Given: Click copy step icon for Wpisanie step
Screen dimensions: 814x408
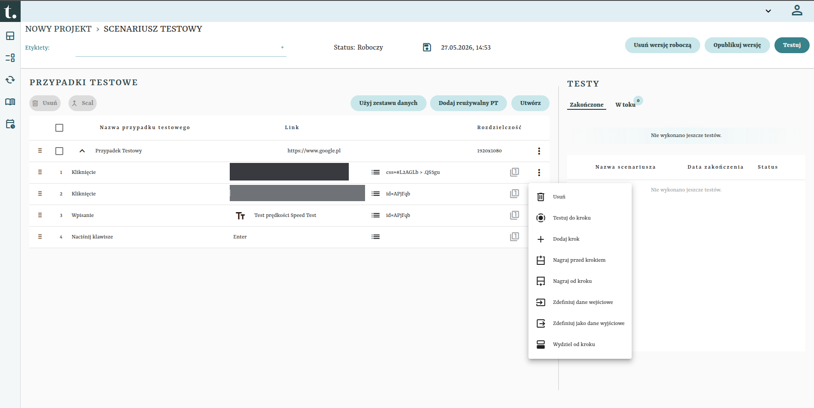Looking at the screenshot, I should tap(514, 215).
